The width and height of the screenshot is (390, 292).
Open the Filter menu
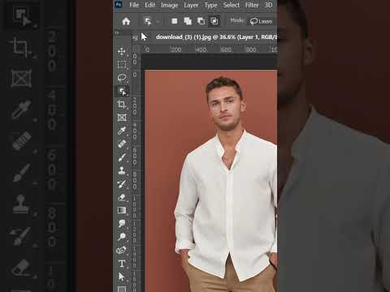(252, 5)
